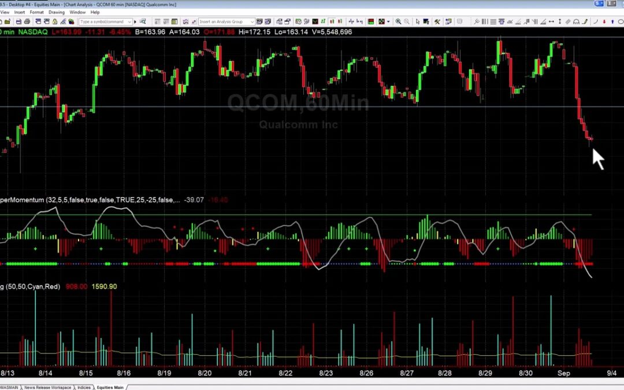Image resolution: width=624 pixels, height=390 pixels.
Task: Open the Insert menu
Action: point(20,12)
